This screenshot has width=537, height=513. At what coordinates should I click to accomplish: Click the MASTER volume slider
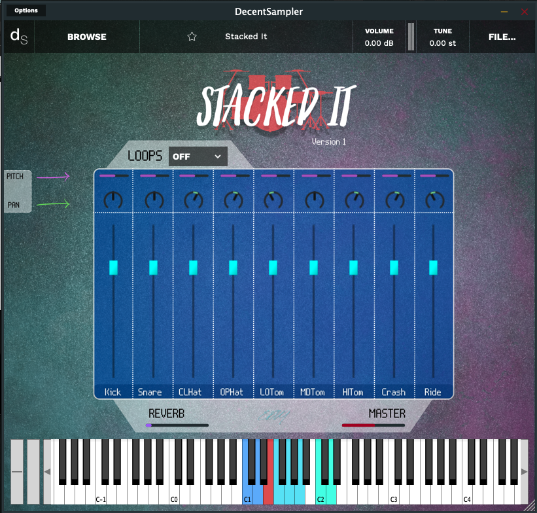coord(373,425)
